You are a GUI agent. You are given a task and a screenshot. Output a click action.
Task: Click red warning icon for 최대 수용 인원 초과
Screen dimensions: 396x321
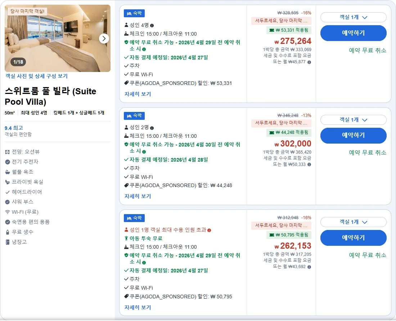(x=209, y=230)
